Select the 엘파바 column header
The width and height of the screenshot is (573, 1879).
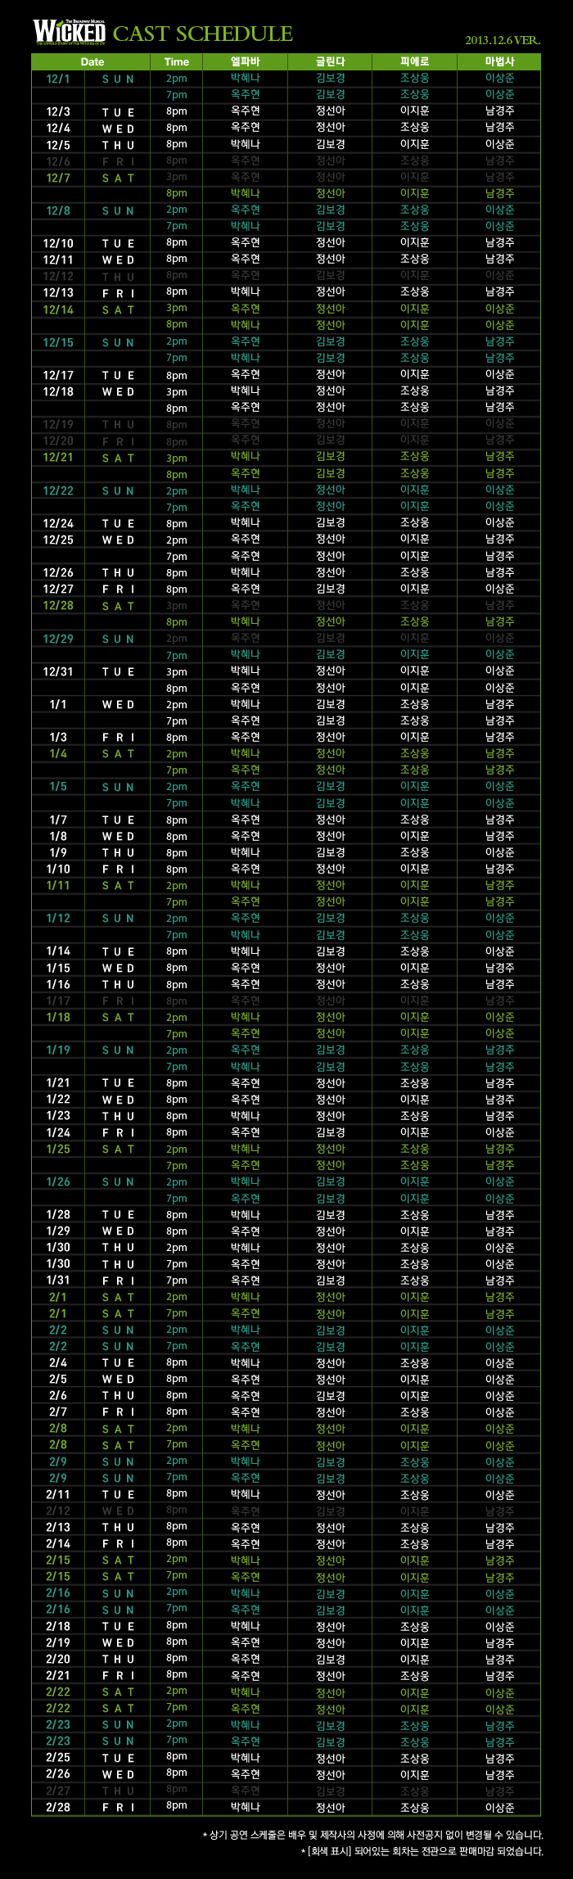[x=245, y=61]
